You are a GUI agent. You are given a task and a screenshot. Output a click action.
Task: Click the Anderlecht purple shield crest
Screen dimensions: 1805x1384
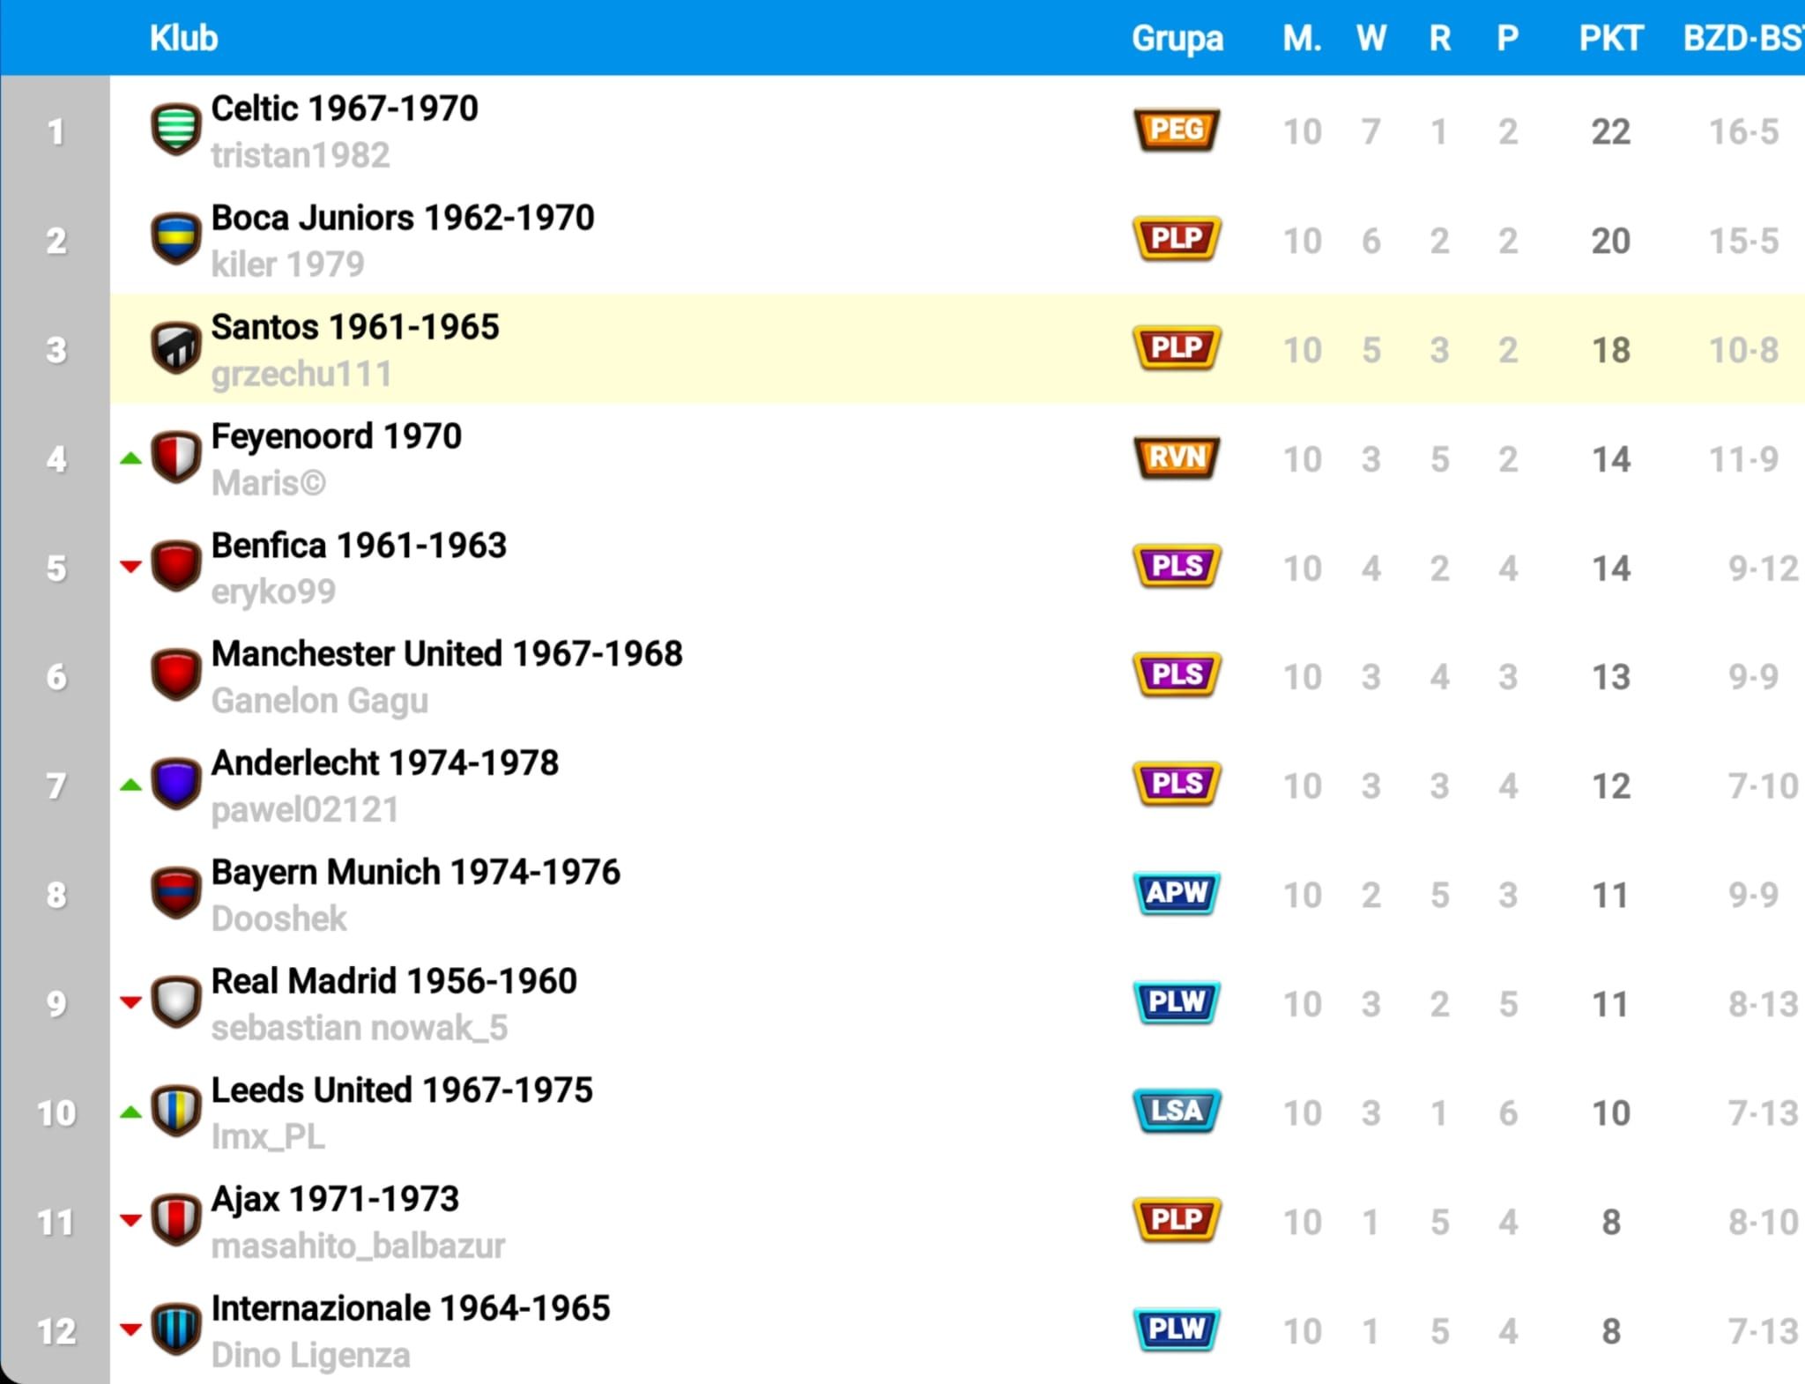[176, 784]
